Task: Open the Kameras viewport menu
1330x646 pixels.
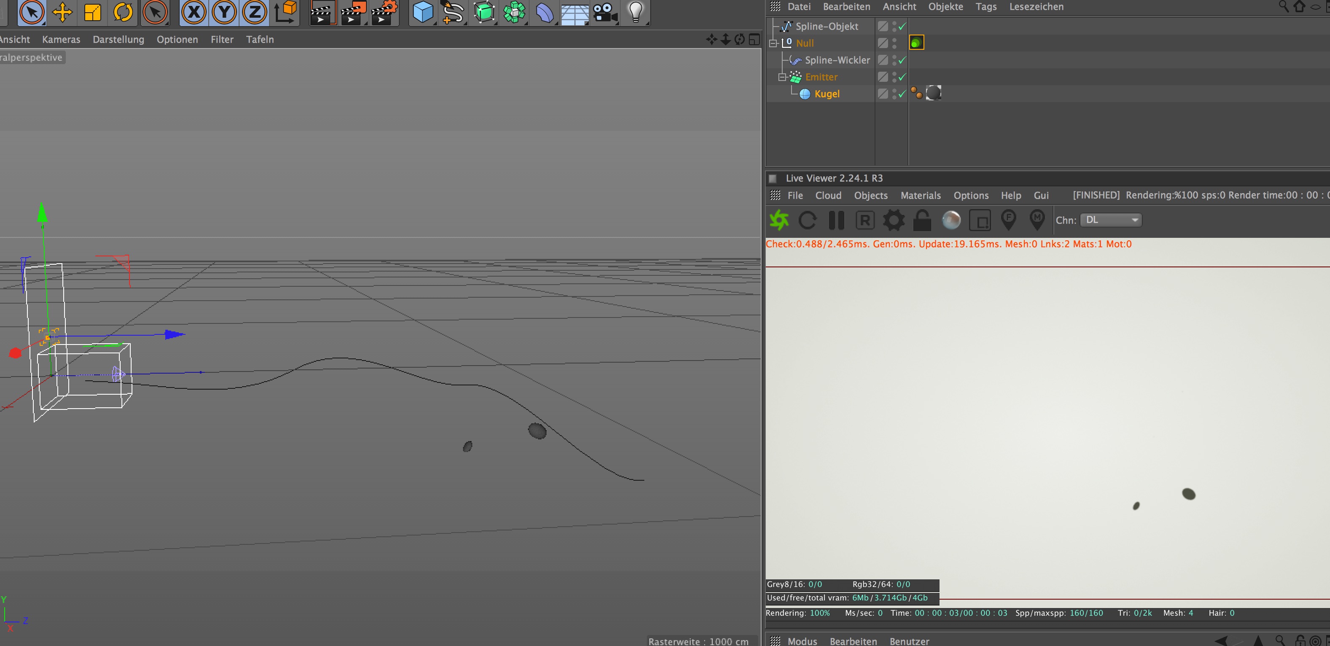Action: pyautogui.click(x=61, y=40)
